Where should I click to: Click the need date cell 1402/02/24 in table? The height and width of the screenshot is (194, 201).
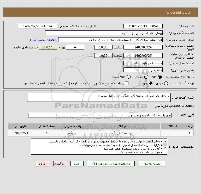point(21,133)
